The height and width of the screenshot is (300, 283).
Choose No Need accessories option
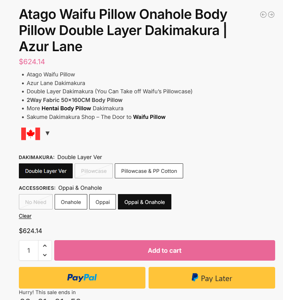(x=36, y=202)
